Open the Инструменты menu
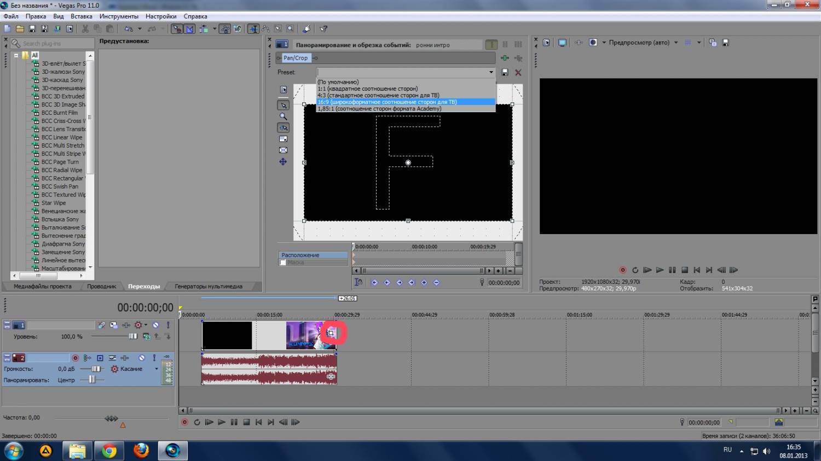821x461 pixels. pyautogui.click(x=119, y=16)
